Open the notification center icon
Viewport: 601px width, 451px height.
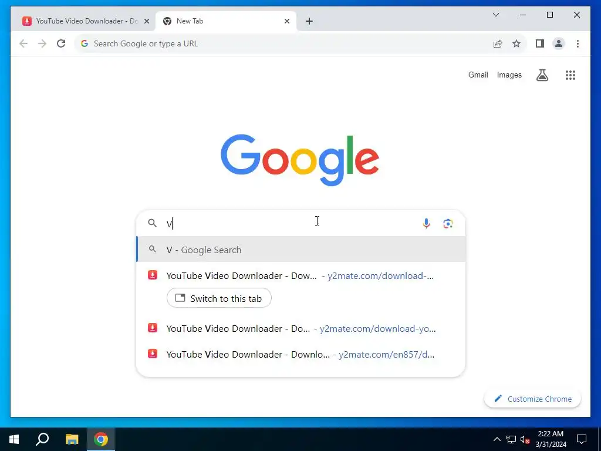(x=582, y=439)
